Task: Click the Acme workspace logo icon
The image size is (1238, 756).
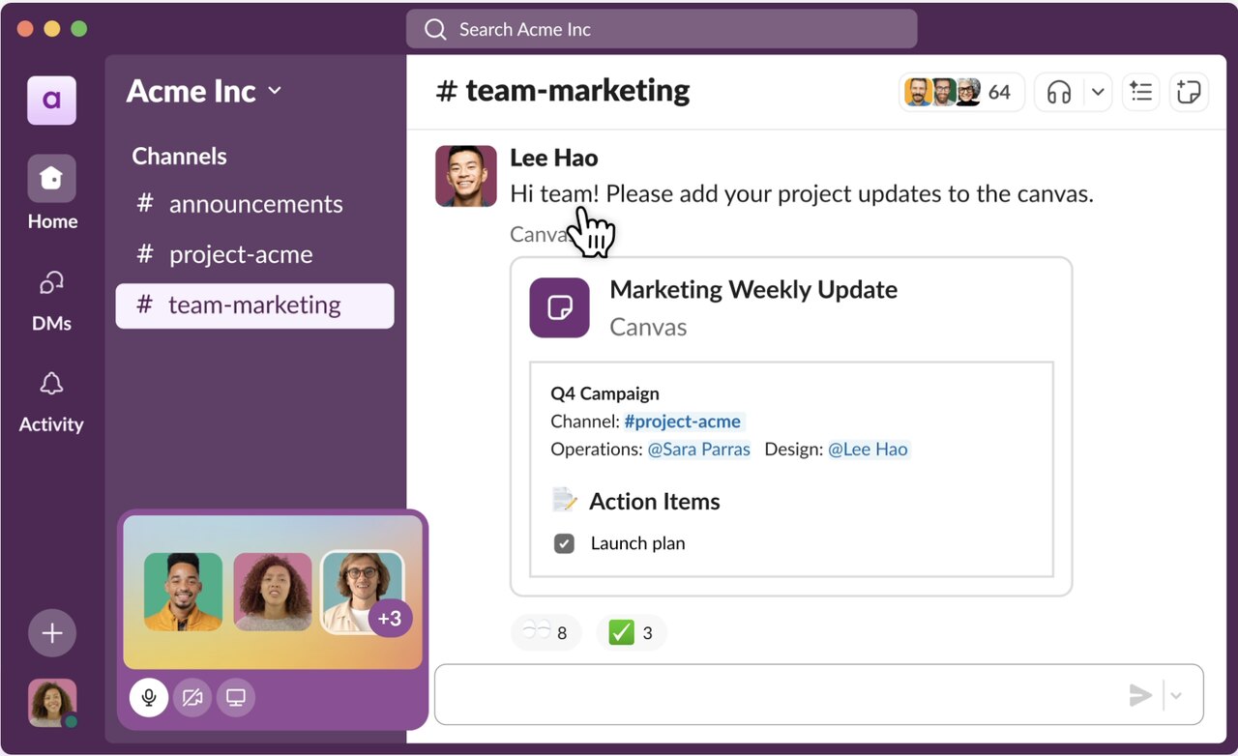Action: (51, 100)
